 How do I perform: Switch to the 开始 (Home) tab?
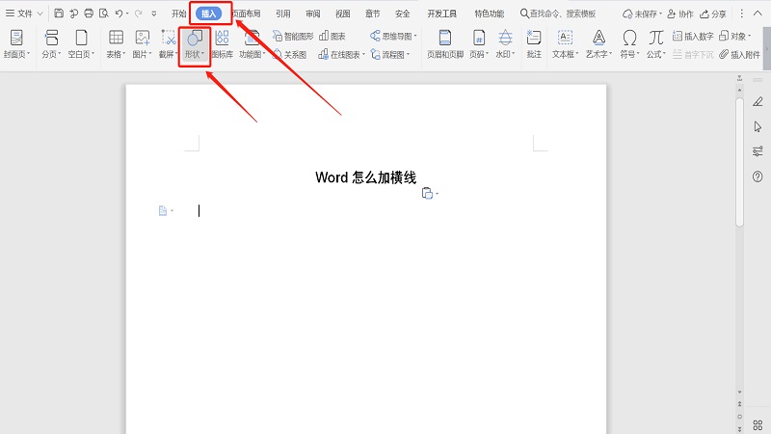click(x=179, y=14)
